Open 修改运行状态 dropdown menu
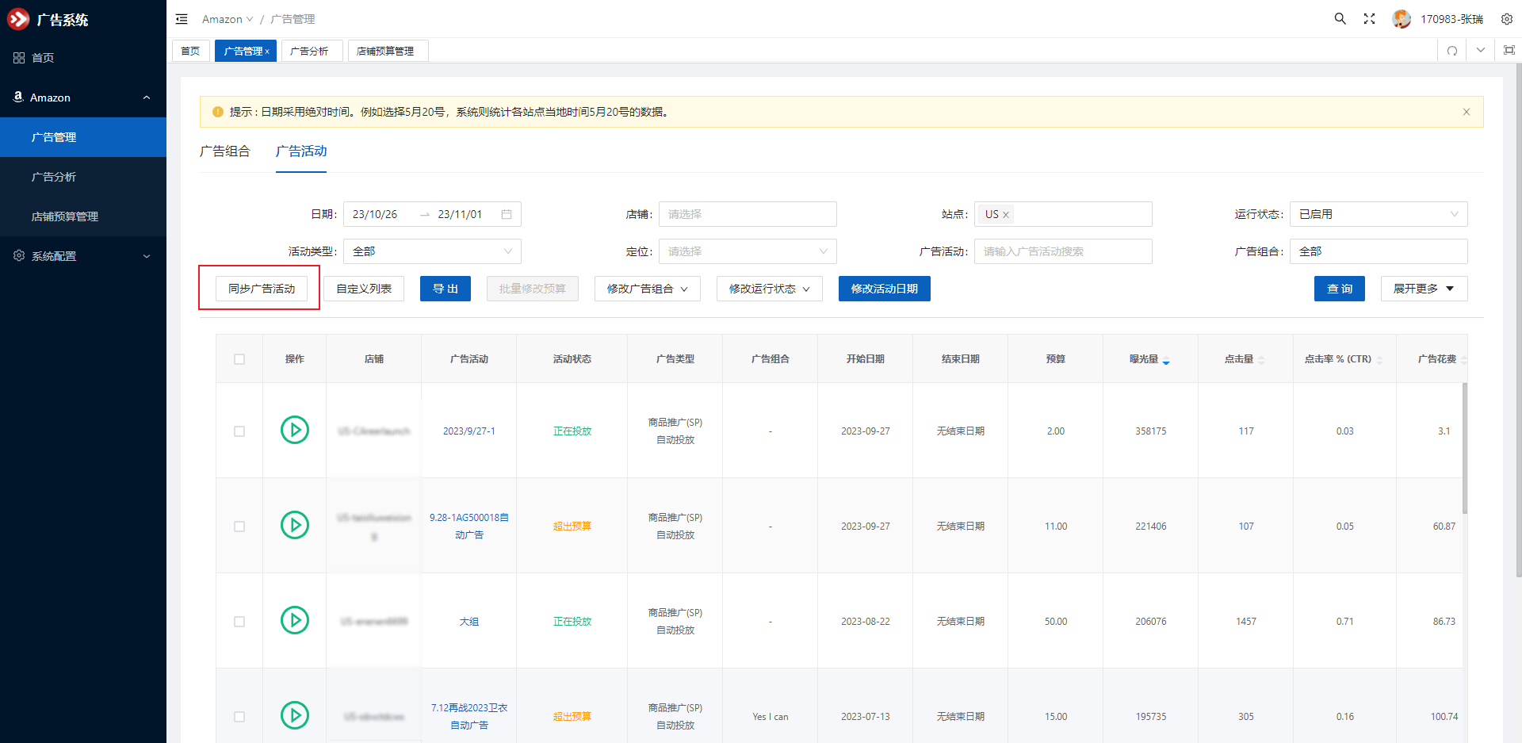Image resolution: width=1522 pixels, height=743 pixels. tap(769, 289)
